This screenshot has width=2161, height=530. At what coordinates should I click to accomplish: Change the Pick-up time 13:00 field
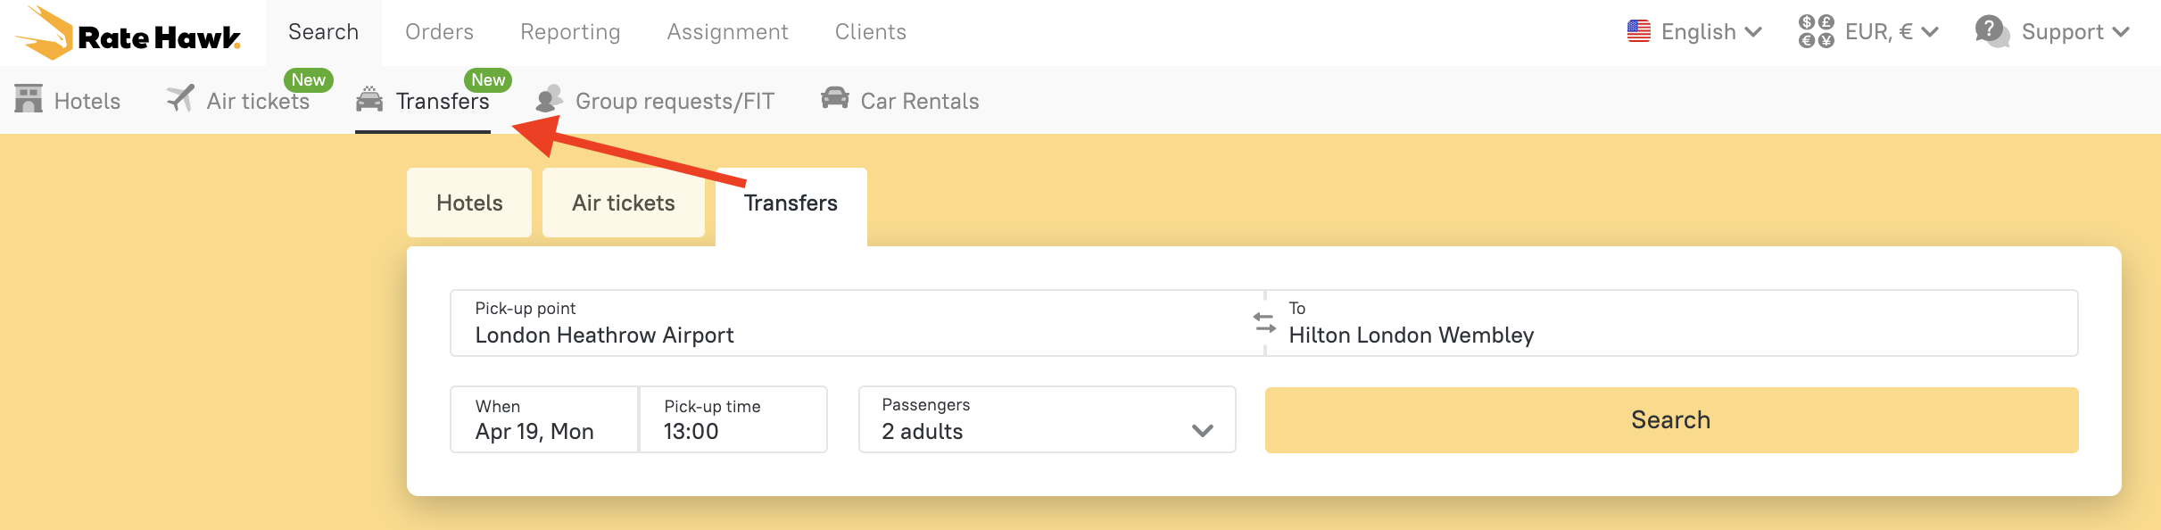[733, 419]
